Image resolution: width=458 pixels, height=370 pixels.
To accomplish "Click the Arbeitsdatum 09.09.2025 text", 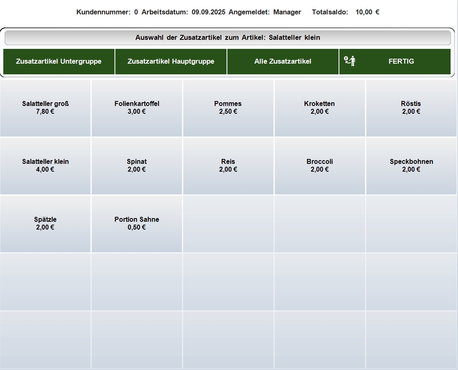I will pos(183,12).
